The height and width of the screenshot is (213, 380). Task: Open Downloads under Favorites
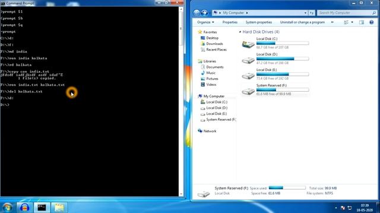click(214, 44)
